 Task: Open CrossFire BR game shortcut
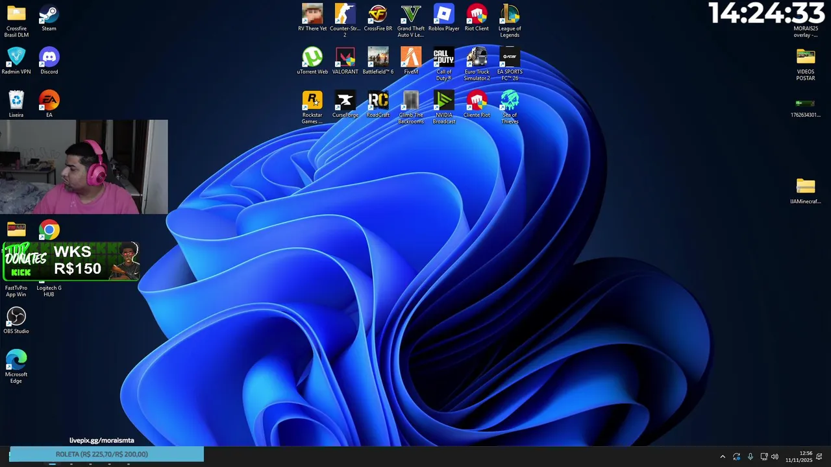[378, 18]
